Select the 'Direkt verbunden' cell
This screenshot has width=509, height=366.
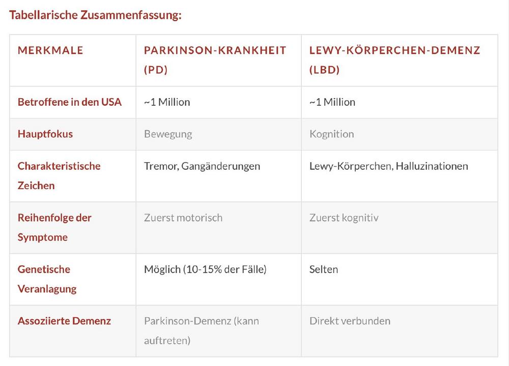(350, 321)
